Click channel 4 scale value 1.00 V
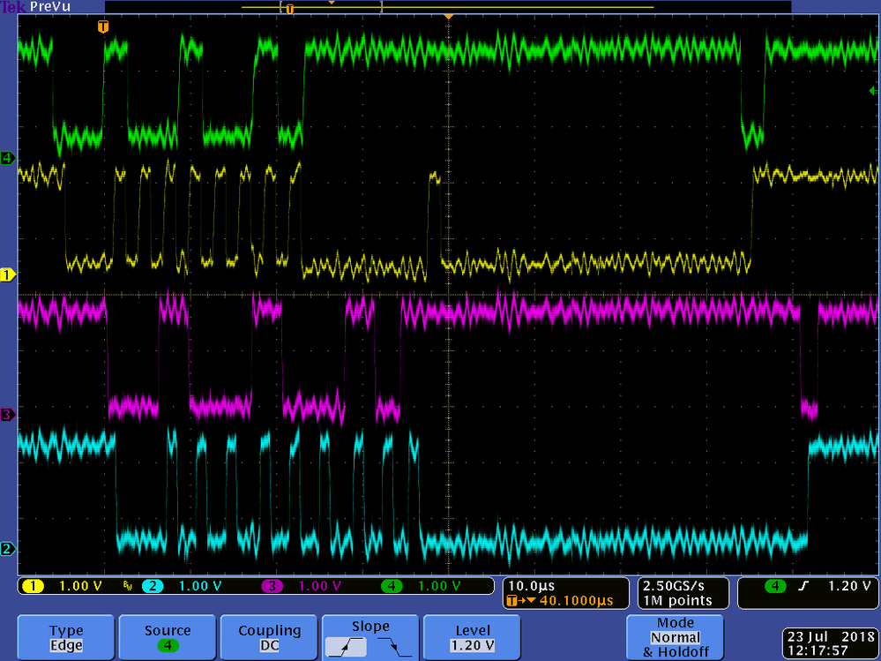The image size is (881, 661). tap(439, 586)
